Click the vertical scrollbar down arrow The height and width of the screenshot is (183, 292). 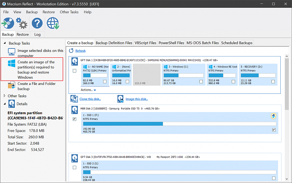click(287, 179)
